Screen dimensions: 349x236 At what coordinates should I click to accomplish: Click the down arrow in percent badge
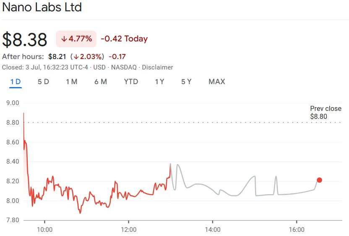[x=64, y=39]
